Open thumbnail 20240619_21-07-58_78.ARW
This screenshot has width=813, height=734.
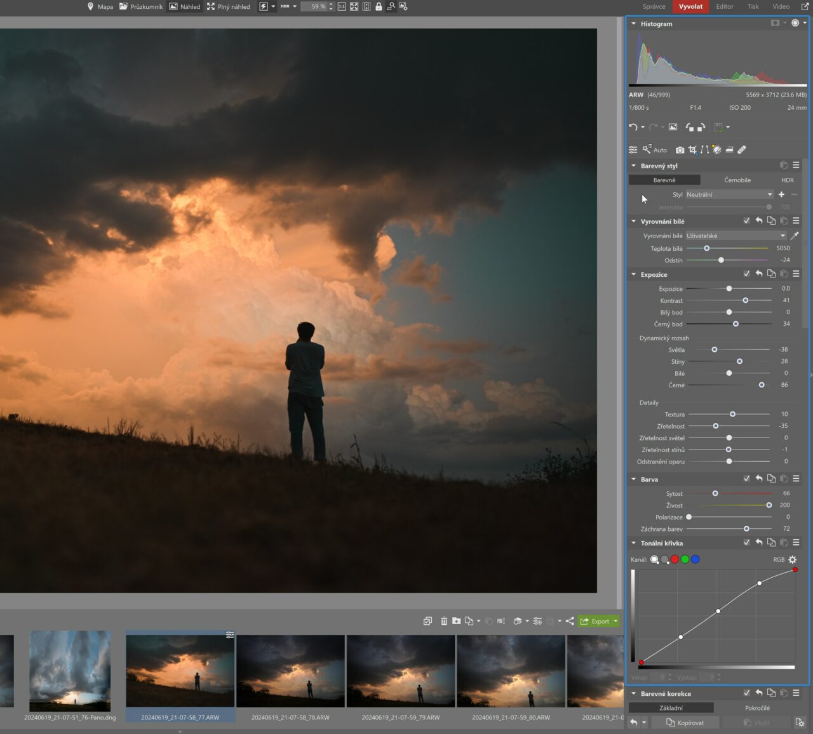pyautogui.click(x=290, y=671)
